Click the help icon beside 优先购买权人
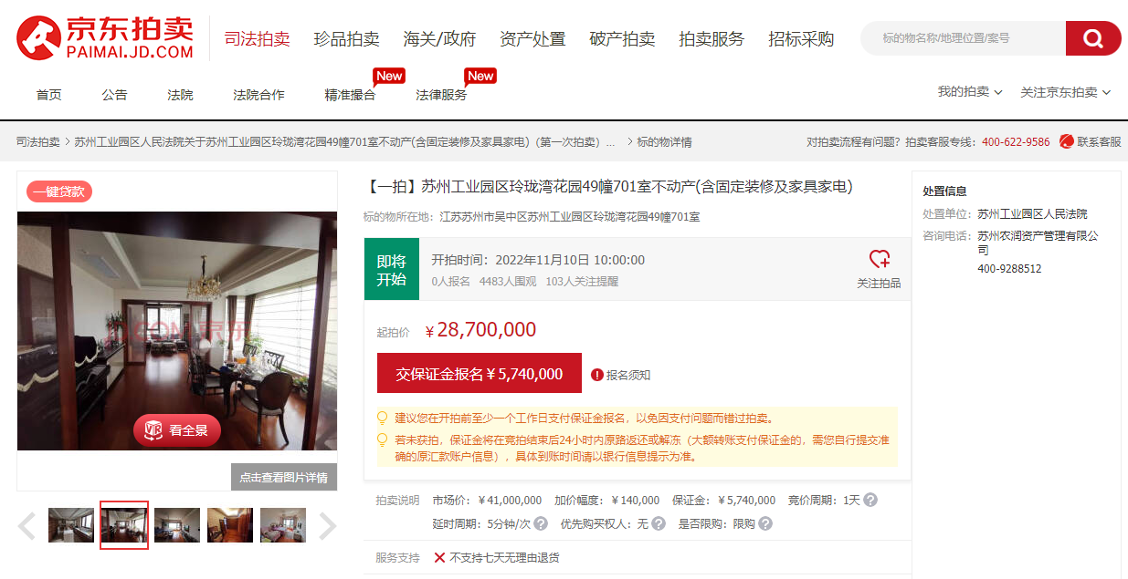The image size is (1128, 579). point(658,523)
